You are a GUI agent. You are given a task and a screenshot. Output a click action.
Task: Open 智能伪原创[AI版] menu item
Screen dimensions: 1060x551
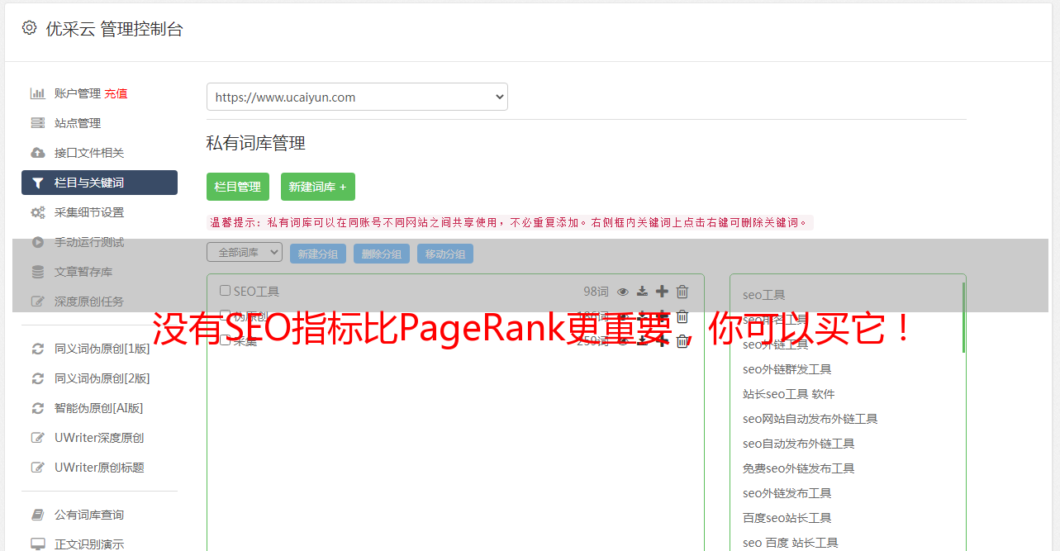[99, 408]
